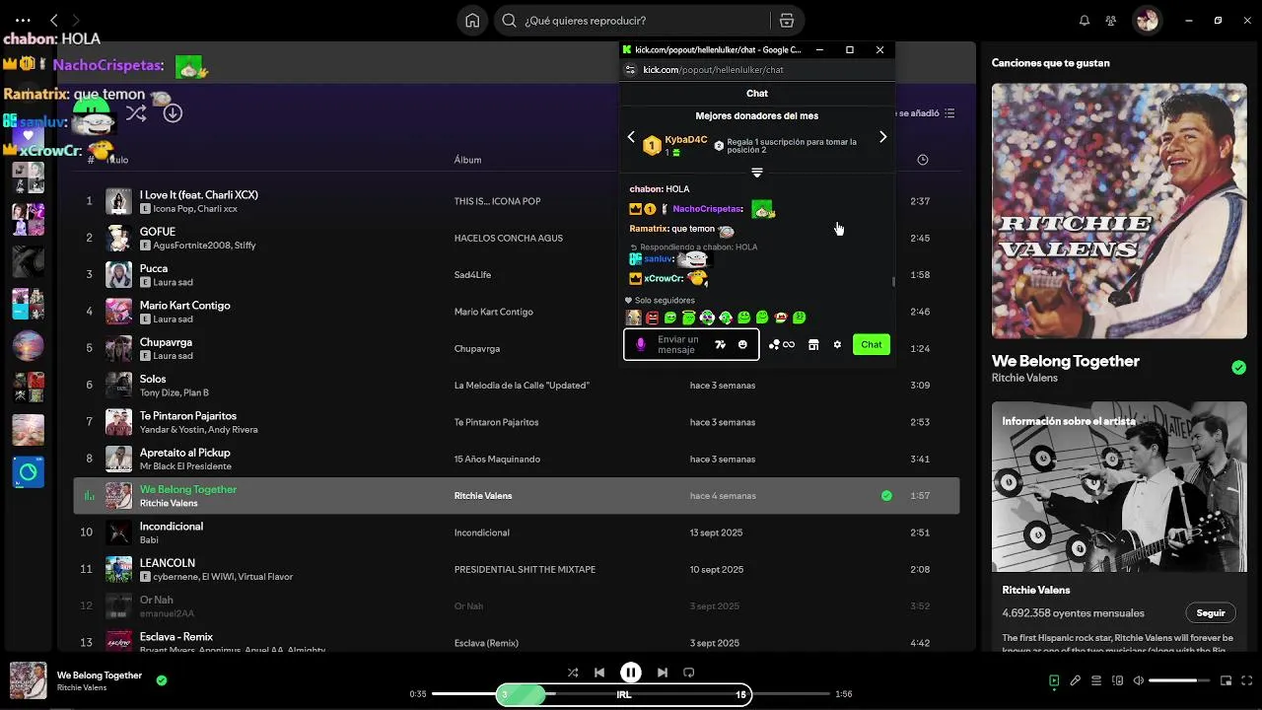Toggle the saved check in Now Playing panel

[1238, 368]
